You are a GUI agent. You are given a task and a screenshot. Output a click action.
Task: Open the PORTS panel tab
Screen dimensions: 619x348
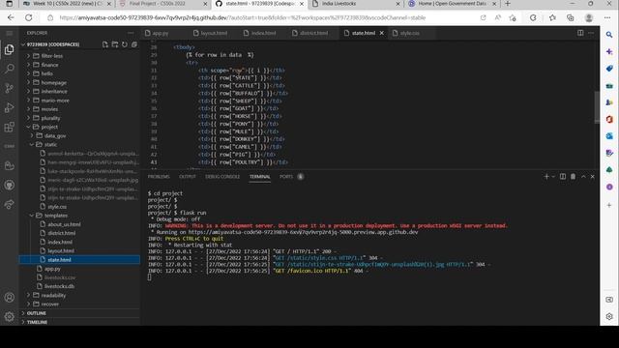pos(286,177)
